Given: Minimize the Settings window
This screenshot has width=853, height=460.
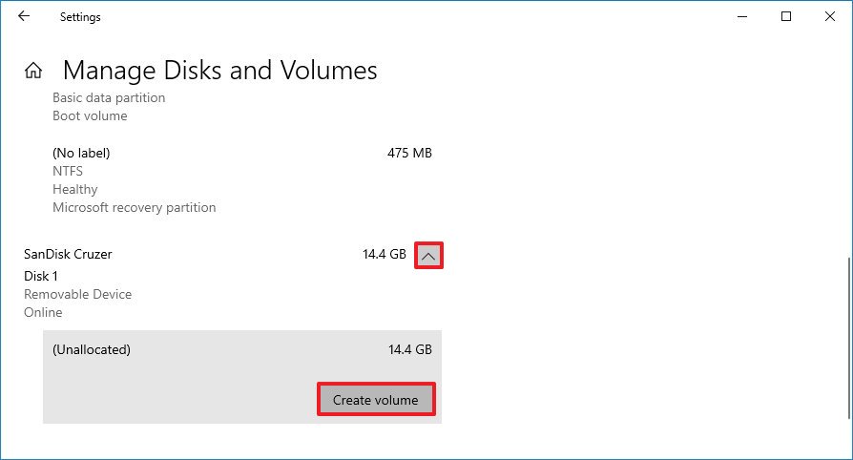Looking at the screenshot, I should [x=742, y=16].
